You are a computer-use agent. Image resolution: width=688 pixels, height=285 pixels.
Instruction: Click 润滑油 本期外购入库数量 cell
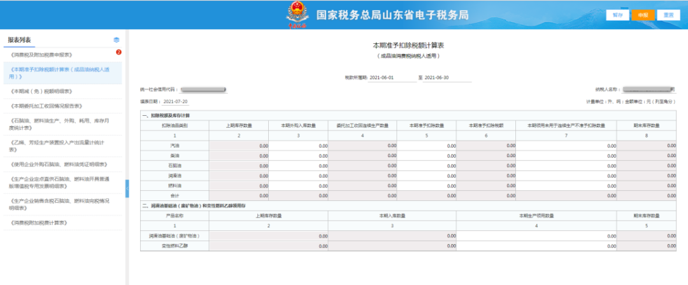click(x=298, y=176)
